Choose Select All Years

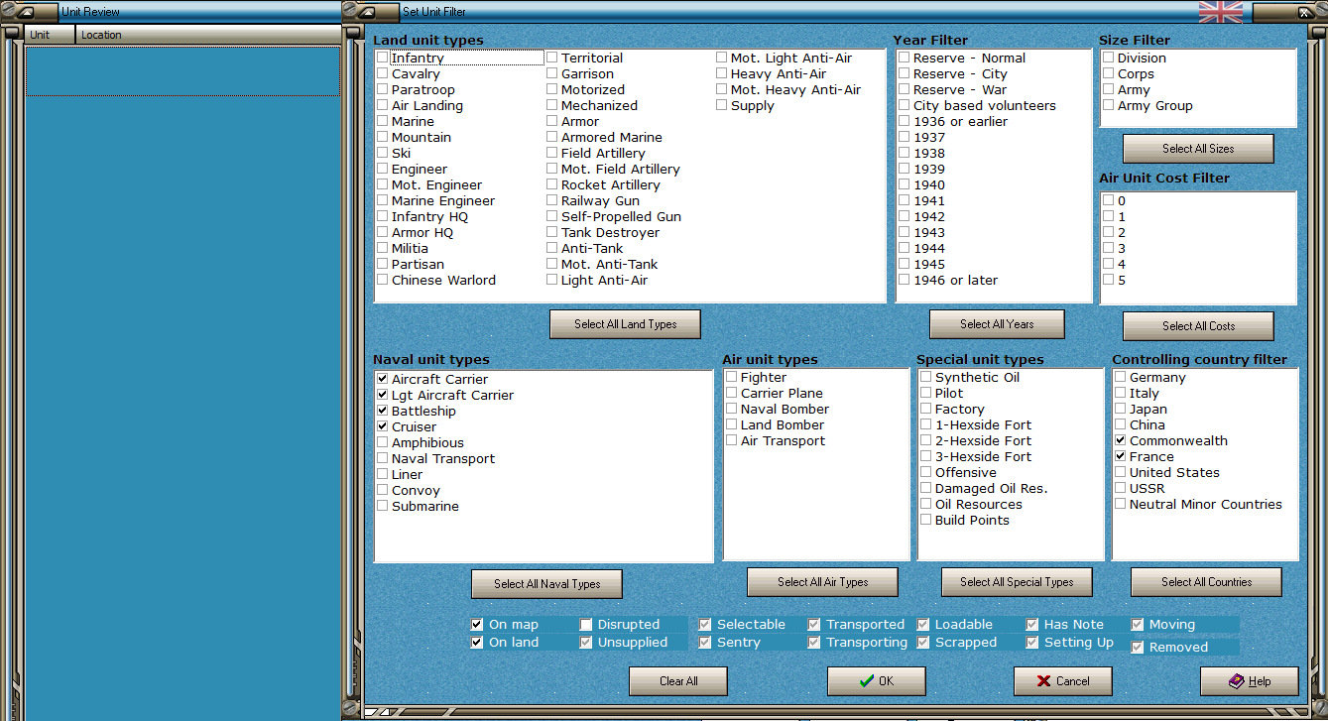pyautogui.click(x=997, y=324)
